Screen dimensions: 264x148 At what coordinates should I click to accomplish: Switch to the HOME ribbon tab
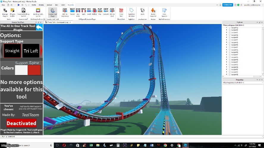[34, 5]
